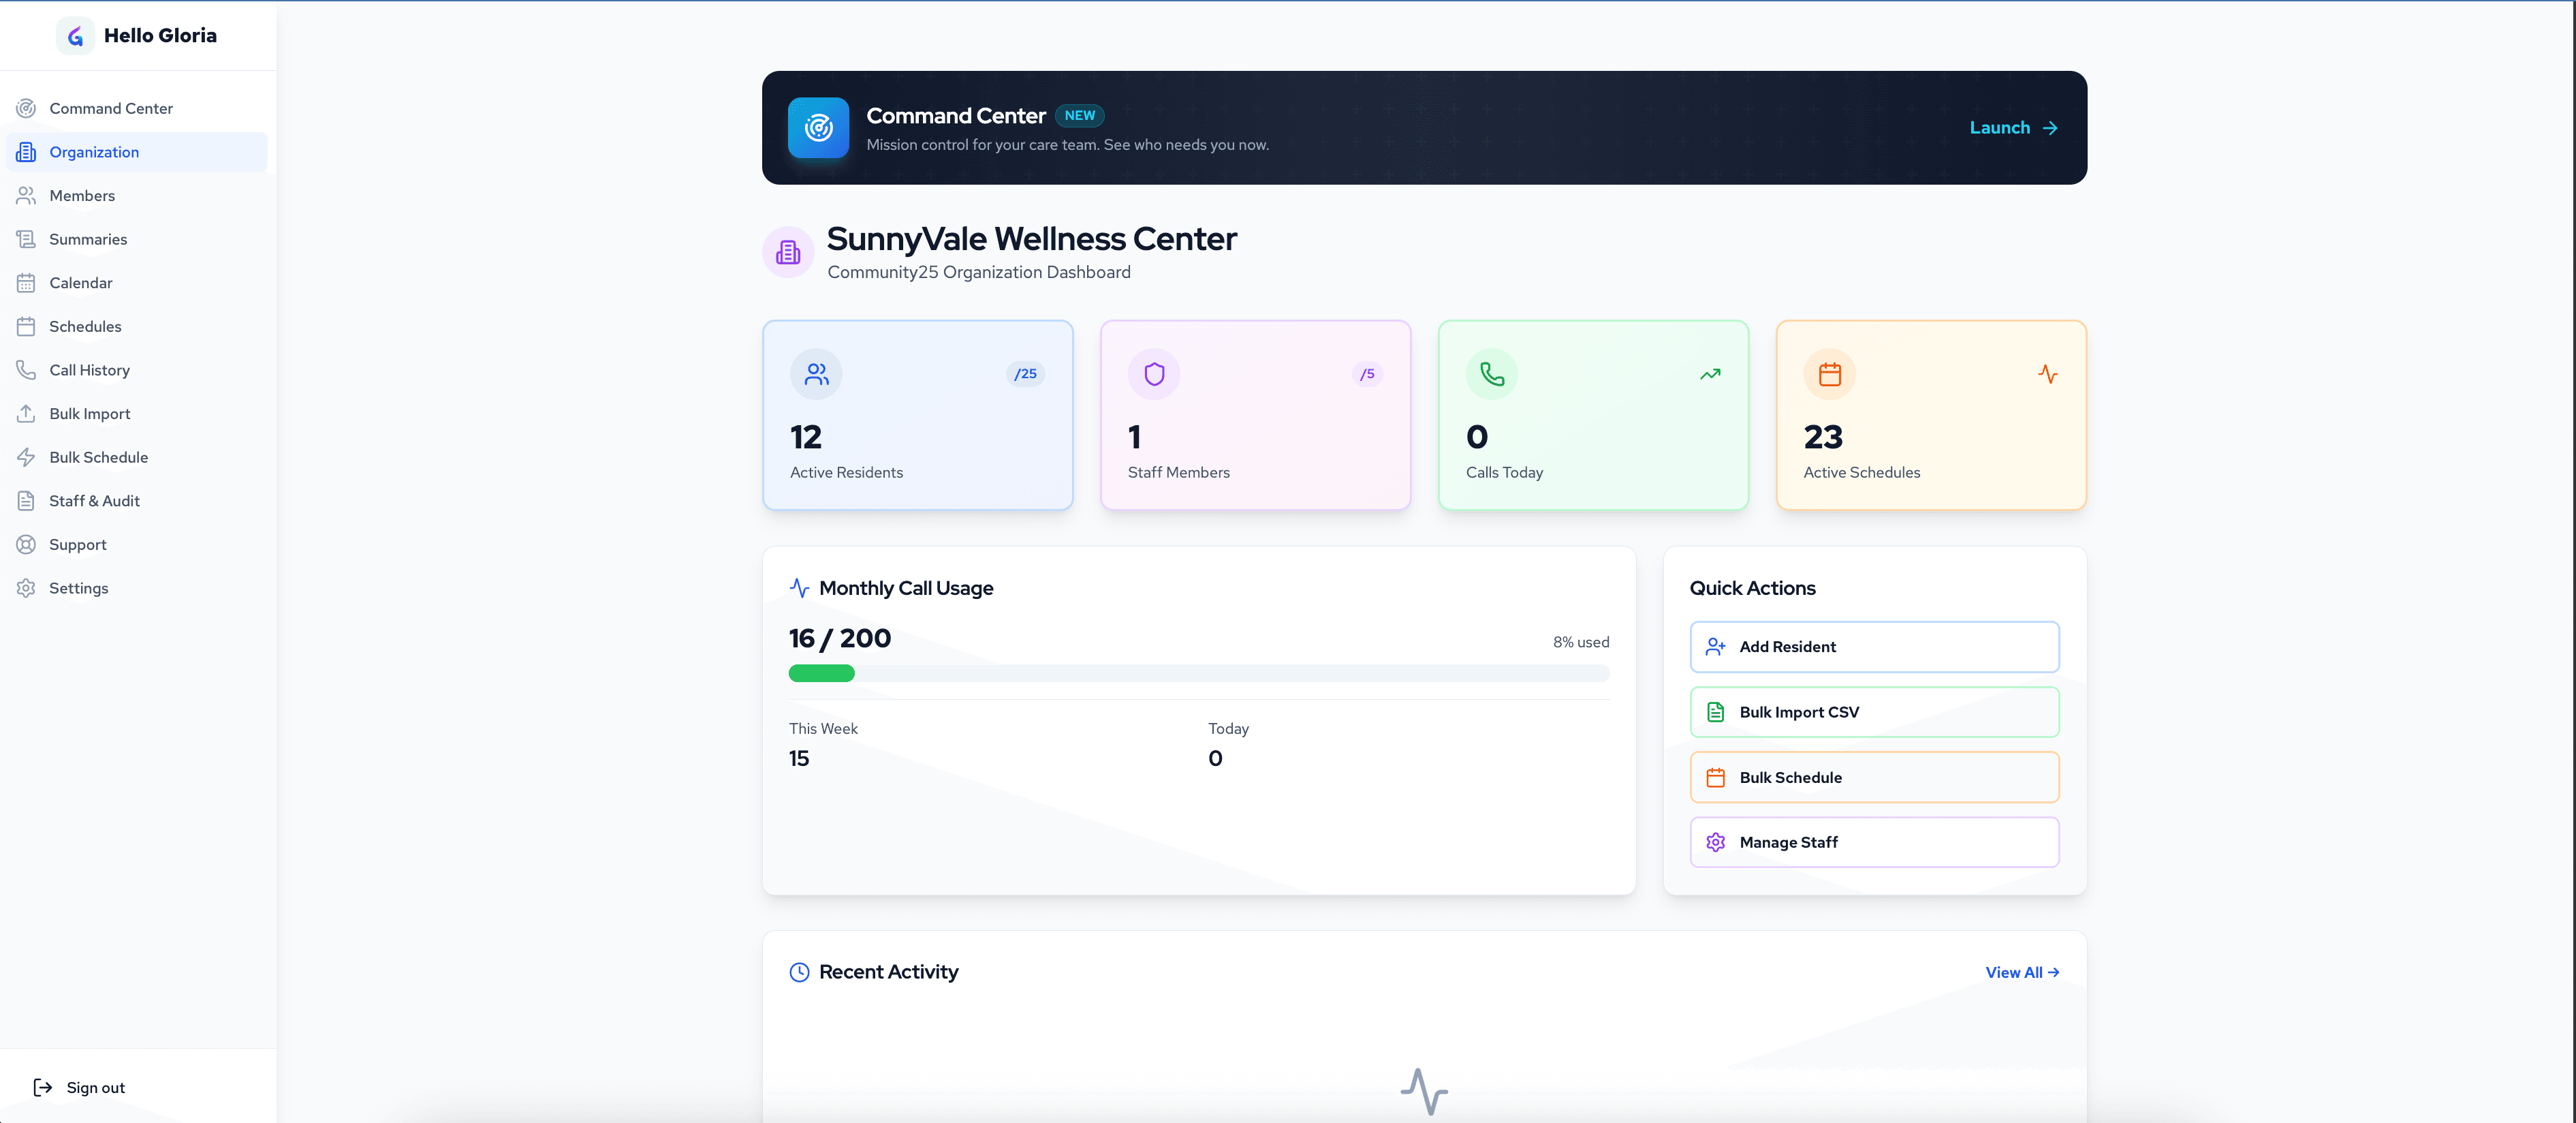Click the Active Schedules stat card
2576x1123 pixels.
pos(1930,414)
